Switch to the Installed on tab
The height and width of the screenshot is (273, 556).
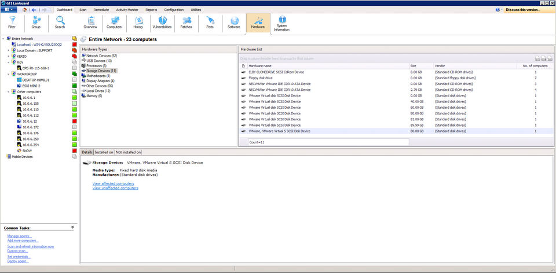click(104, 152)
